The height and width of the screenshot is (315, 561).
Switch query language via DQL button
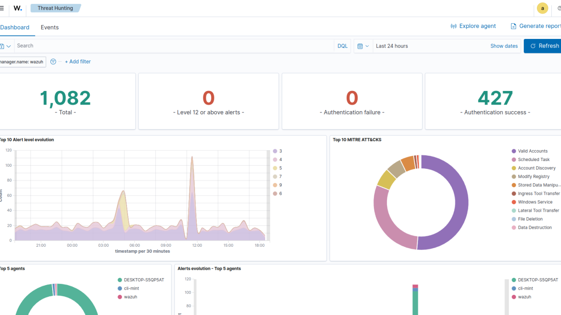(342, 46)
